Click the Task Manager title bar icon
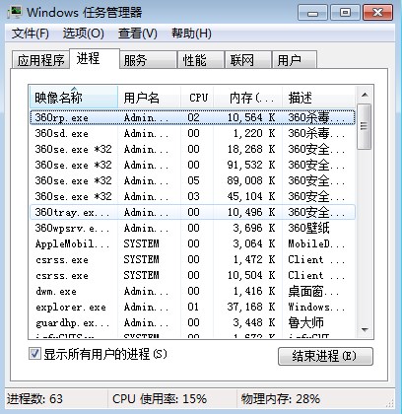Viewport: 402px width, 414px height. 15,12
